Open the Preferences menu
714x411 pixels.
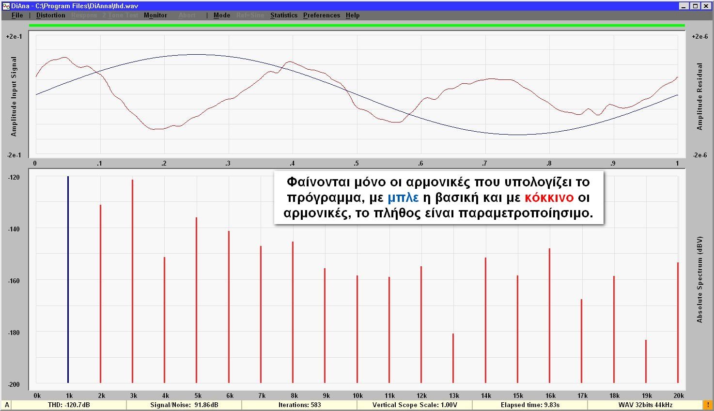click(321, 15)
